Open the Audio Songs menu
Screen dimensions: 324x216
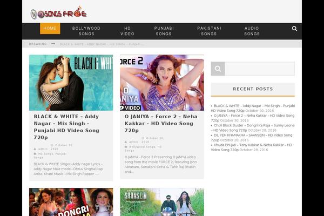pos(252,31)
